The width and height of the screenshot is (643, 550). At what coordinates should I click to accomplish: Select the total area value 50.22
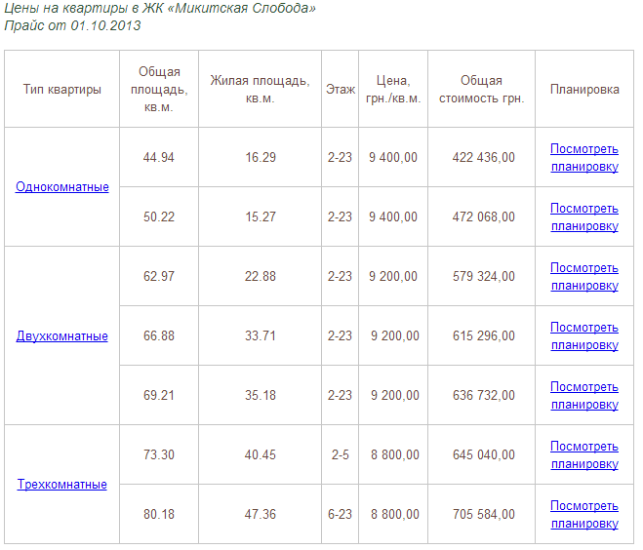tap(159, 216)
